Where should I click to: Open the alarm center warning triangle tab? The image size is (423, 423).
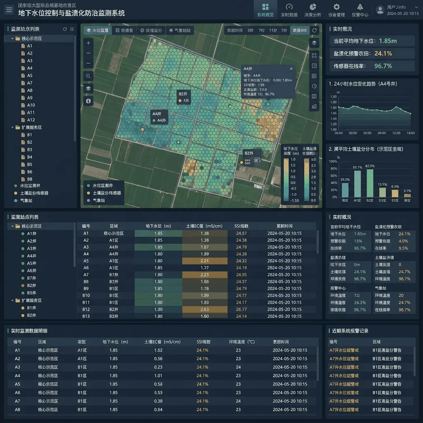360,10
